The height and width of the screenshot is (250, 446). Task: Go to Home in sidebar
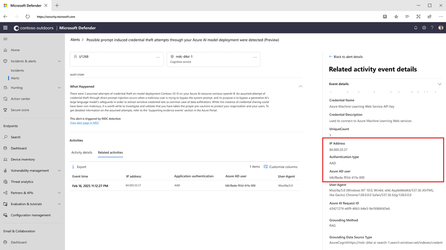(15, 50)
